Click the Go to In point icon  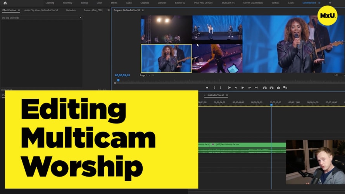tap(229, 88)
